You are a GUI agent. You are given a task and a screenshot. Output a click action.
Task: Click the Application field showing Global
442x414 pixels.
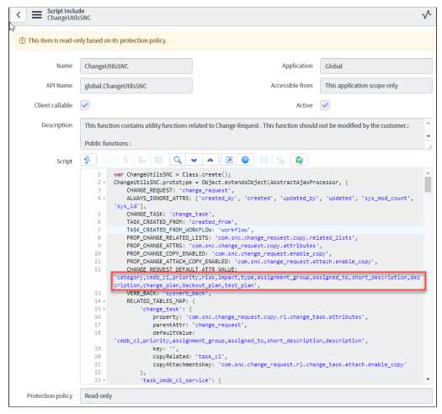click(376, 66)
